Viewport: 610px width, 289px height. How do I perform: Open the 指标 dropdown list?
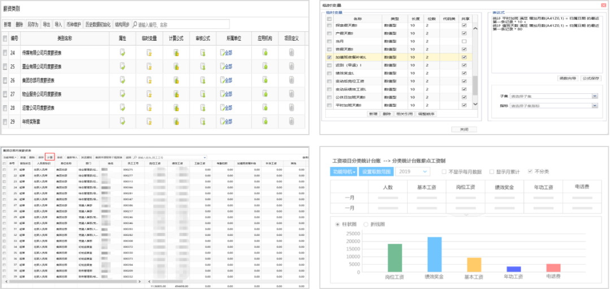click(595, 105)
